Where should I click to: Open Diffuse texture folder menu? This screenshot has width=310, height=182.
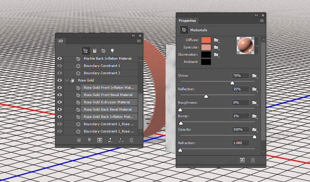coord(216,40)
